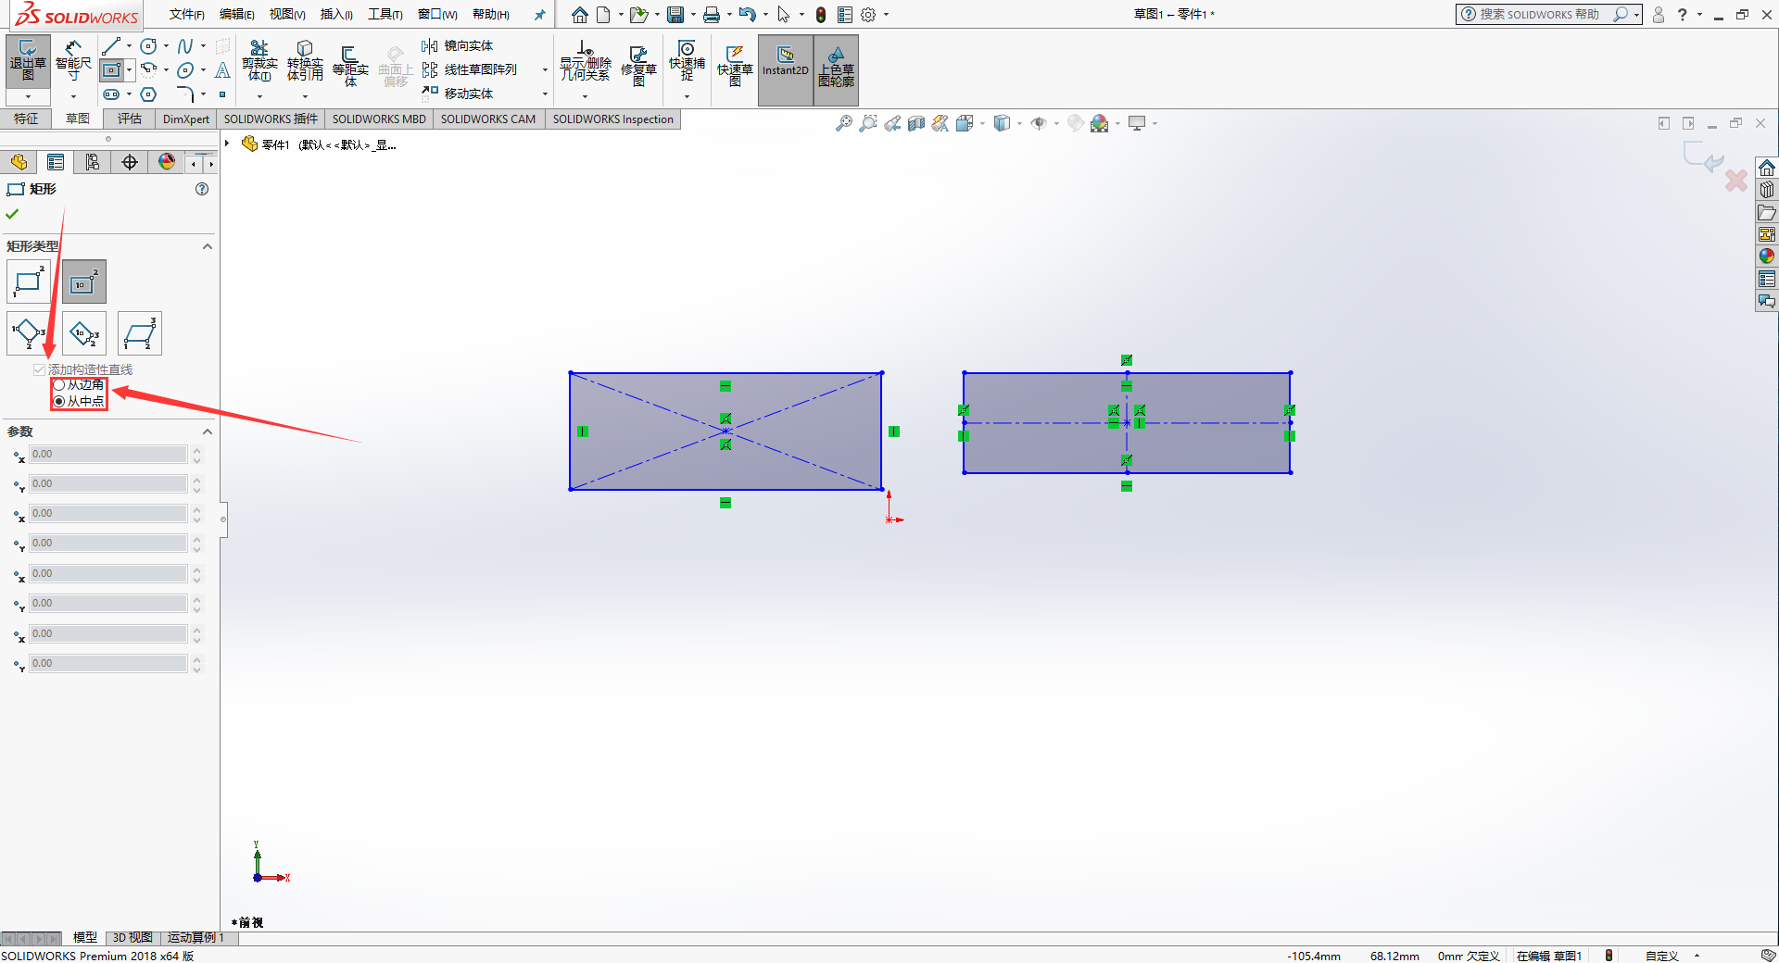Select the sketch Text tool
The width and height of the screenshot is (1779, 963).
point(222,70)
